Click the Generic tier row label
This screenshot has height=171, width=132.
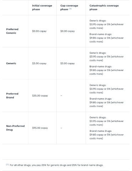point(11,63)
